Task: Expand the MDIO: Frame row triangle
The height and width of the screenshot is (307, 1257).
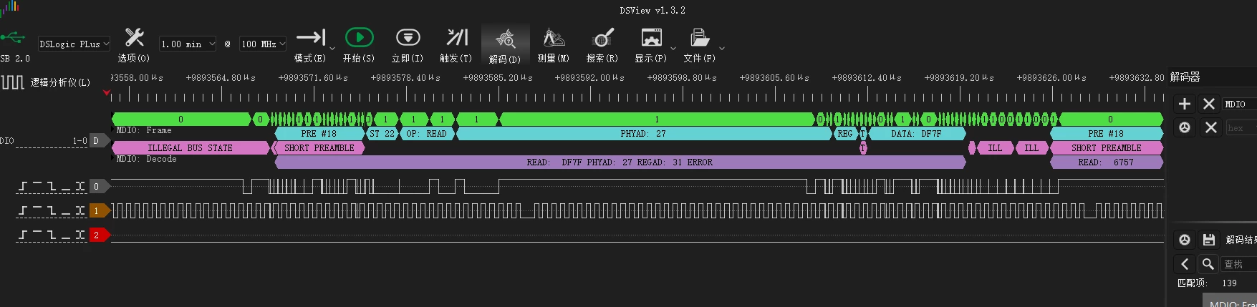Action: tap(114, 130)
